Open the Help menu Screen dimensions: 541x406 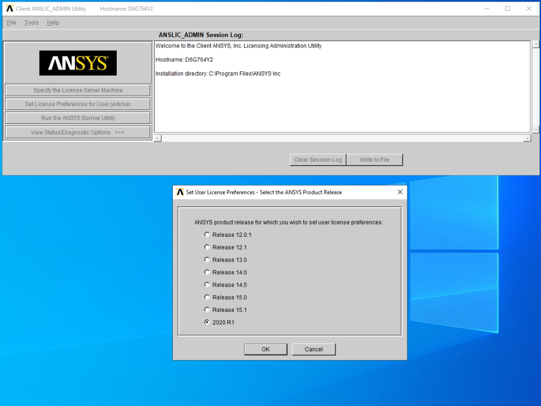(53, 22)
